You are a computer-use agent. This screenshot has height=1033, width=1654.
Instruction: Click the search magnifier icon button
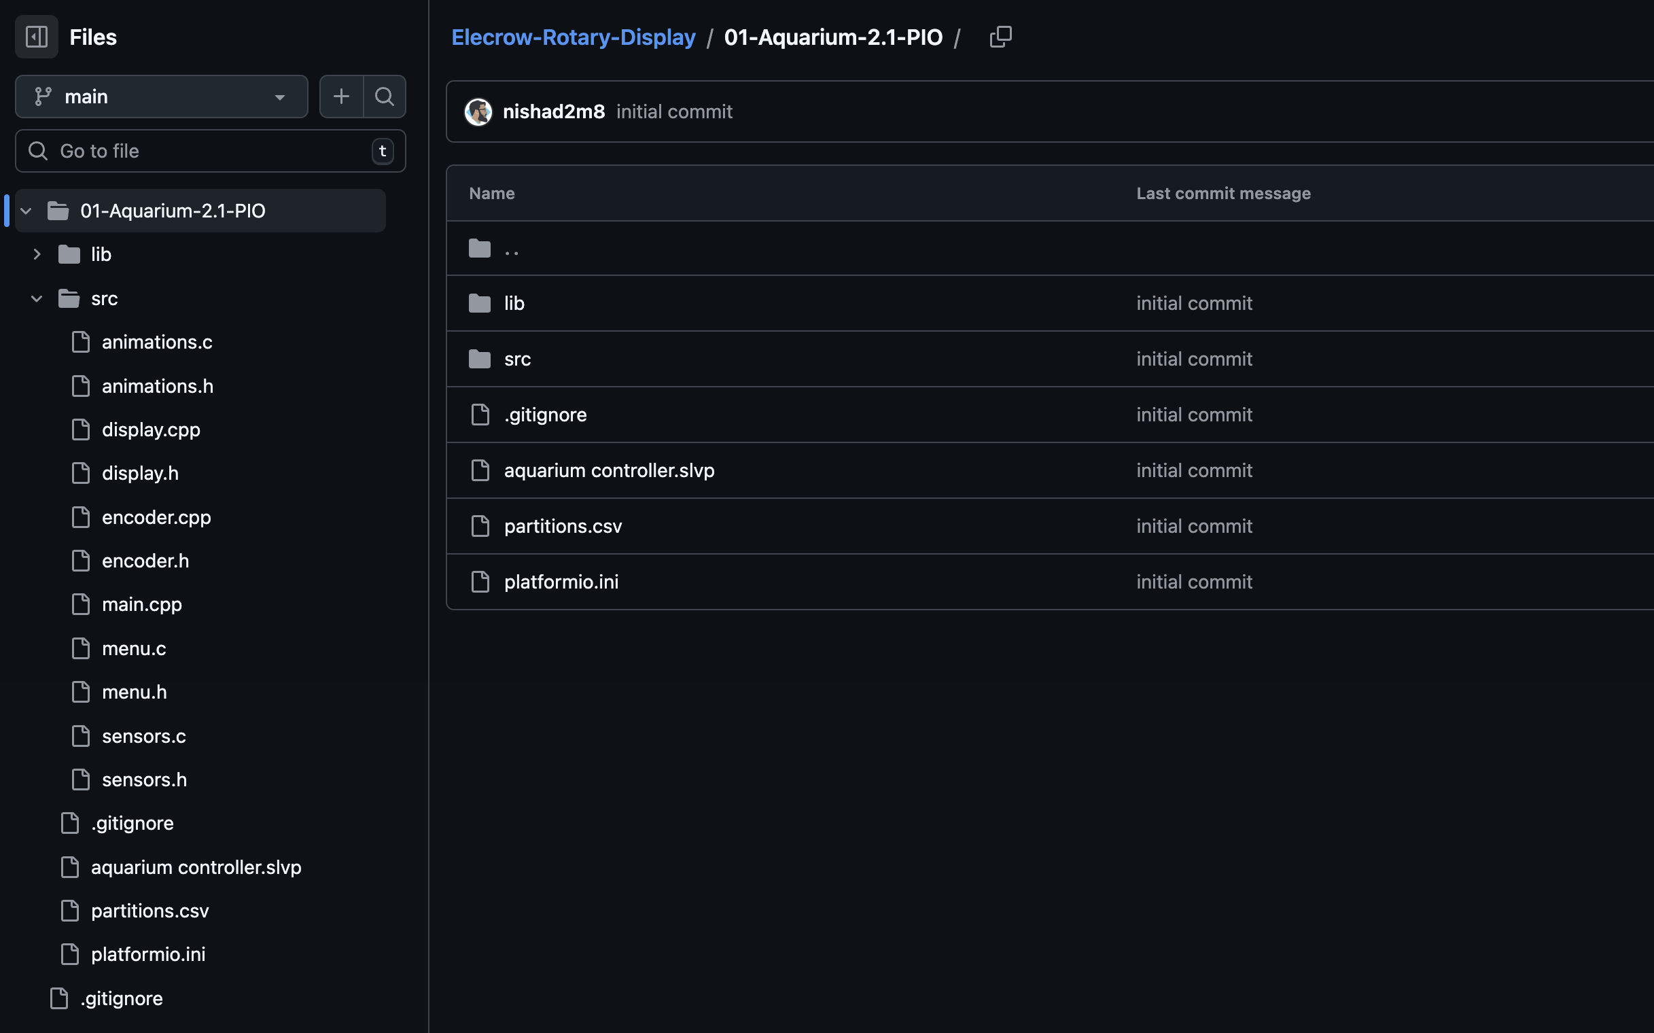tap(385, 97)
